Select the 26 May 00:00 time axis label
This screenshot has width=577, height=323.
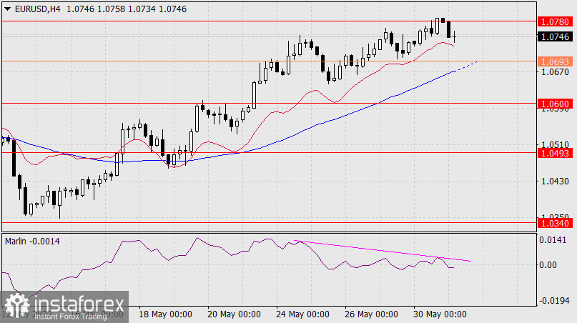tap(371, 314)
